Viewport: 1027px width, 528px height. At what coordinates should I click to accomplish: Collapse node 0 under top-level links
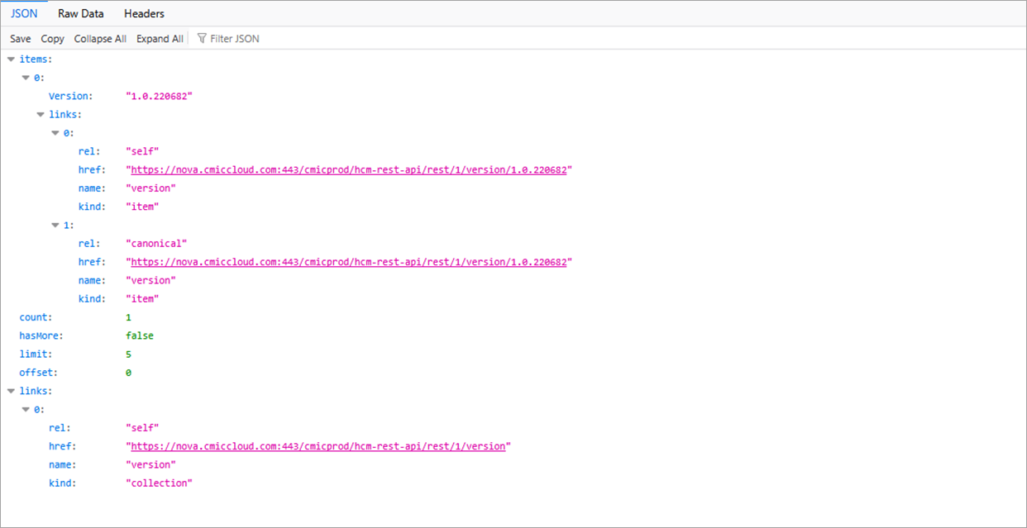(x=26, y=408)
